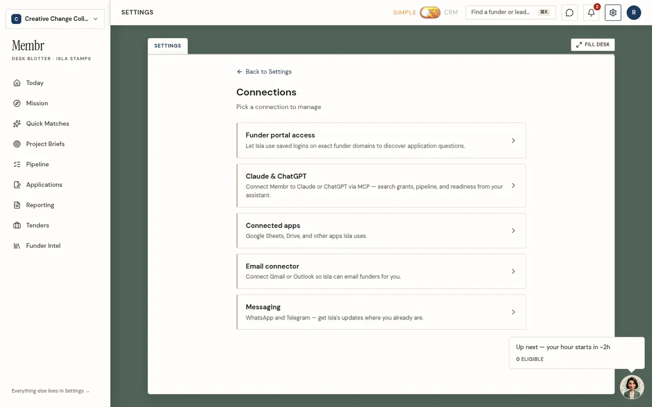Click organization logo C icon
This screenshot has height=407, width=652.
[16, 19]
